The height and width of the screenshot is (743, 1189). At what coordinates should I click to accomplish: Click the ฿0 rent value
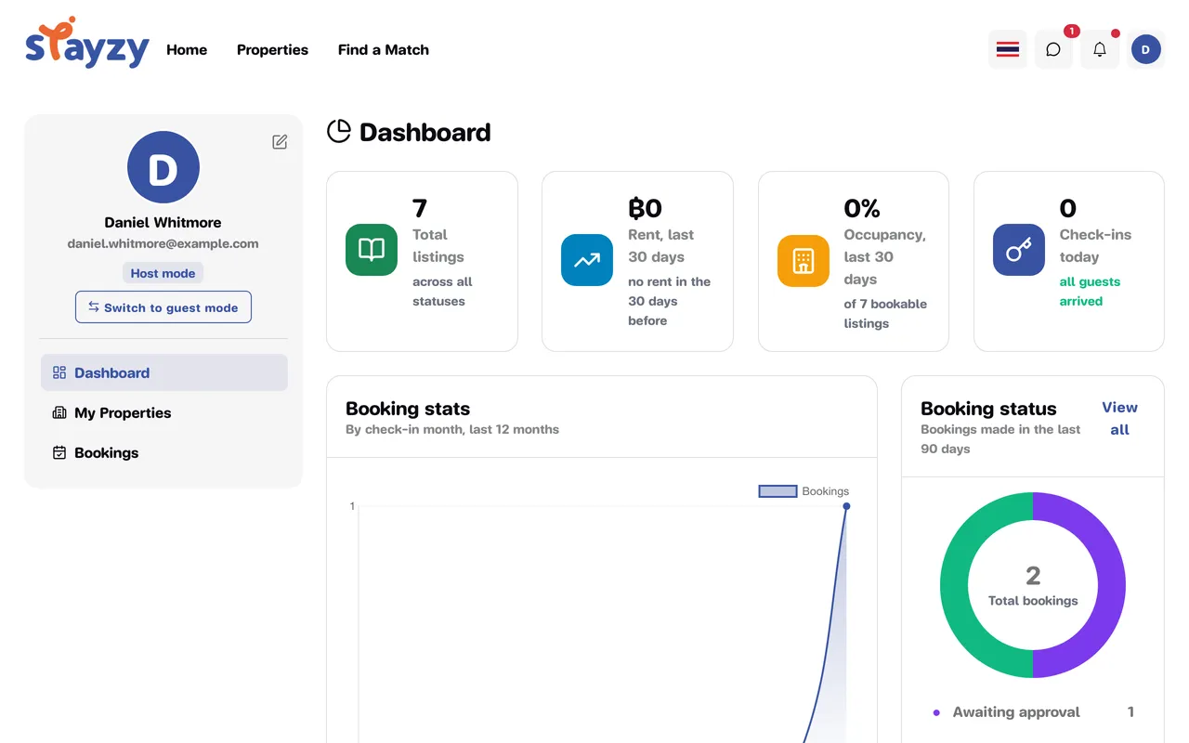pyautogui.click(x=646, y=208)
